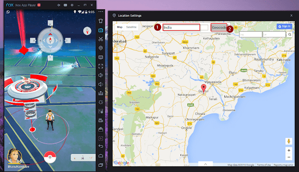The image size is (299, 172).
Task: Click the A key overlay button
Action: (x=33, y=40)
